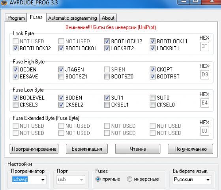This screenshot has width=221, height=190.
Task: Click the Lock Byte HEX field 3F
Action: (x=204, y=46)
